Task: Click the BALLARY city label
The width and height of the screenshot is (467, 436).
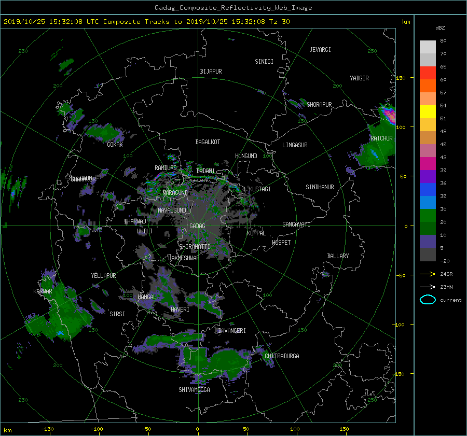Action: pyautogui.click(x=338, y=256)
